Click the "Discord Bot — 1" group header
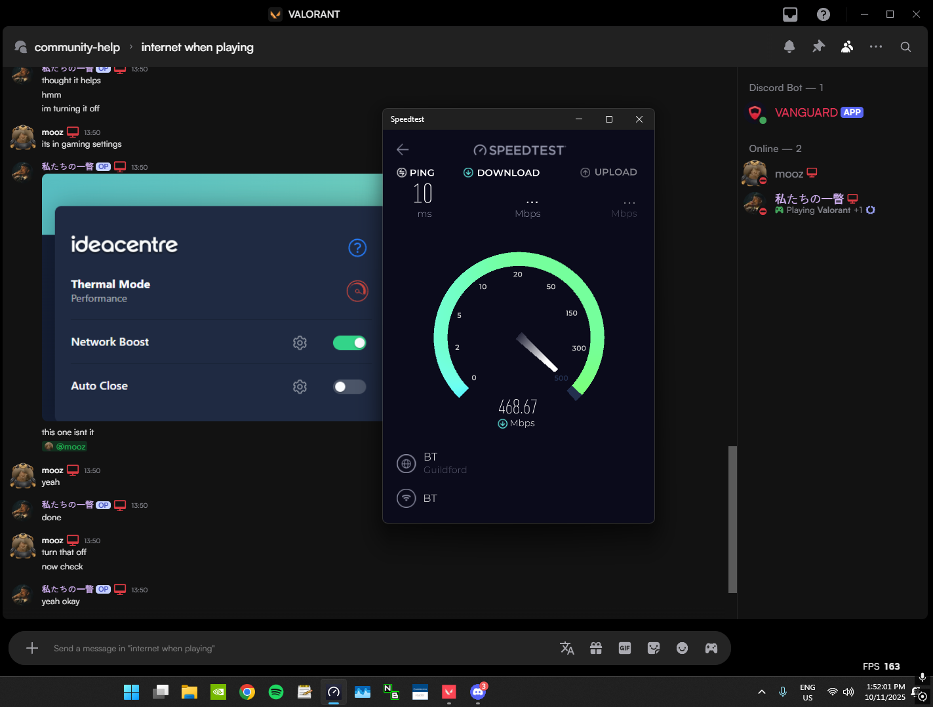 click(786, 88)
